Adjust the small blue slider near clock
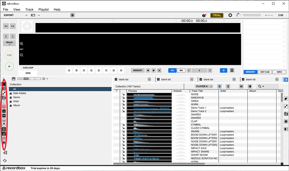Image resolution: width=289 pixels, height=171 pixels. (x=269, y=15)
